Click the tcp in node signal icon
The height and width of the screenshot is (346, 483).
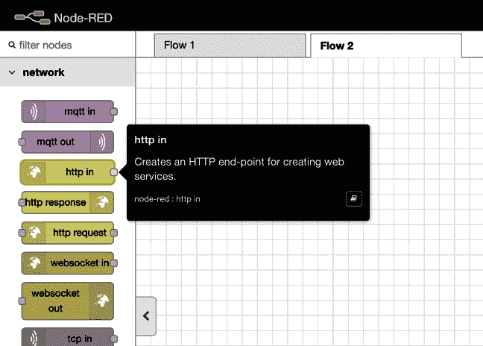34,339
